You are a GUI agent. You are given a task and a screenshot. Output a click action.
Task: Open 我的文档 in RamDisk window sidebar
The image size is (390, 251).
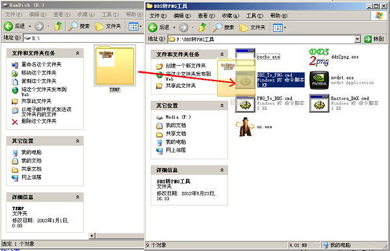pos(27,161)
